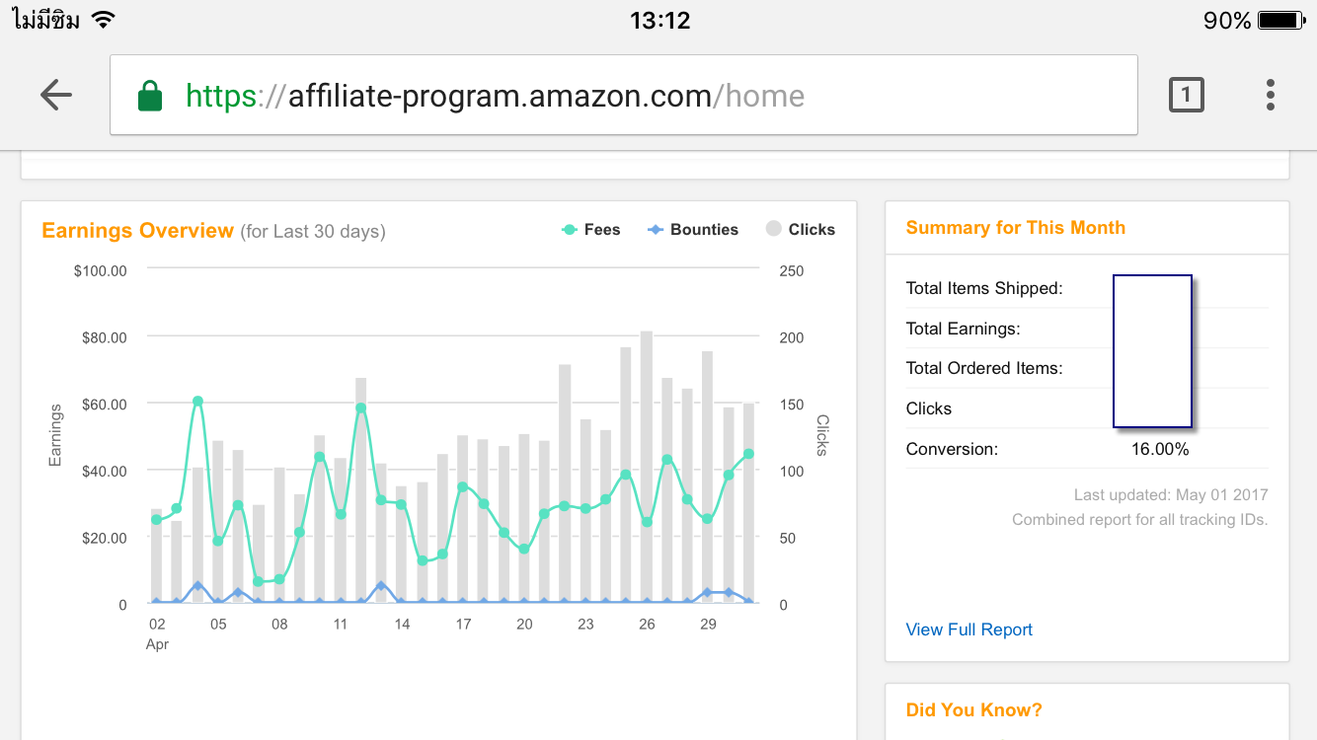Click the Fees peak point near $60 on Apr 04
1317x740 pixels.
[197, 402]
